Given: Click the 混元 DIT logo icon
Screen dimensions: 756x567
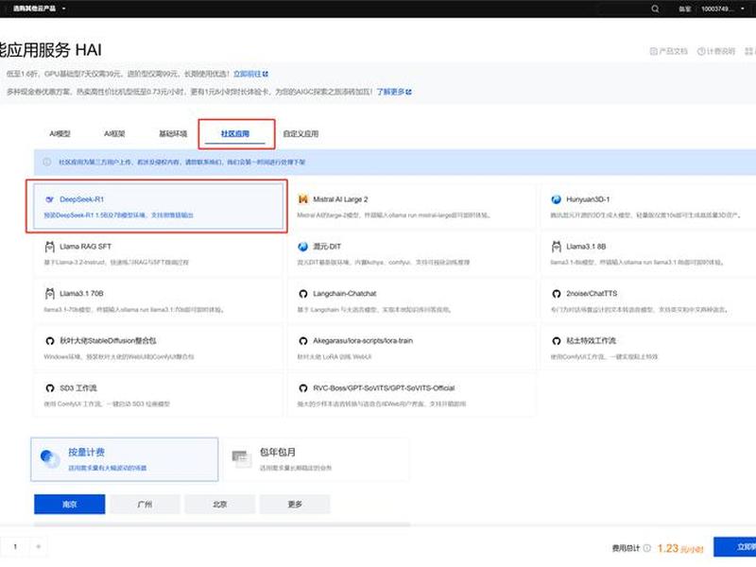Looking at the screenshot, I should (302, 247).
